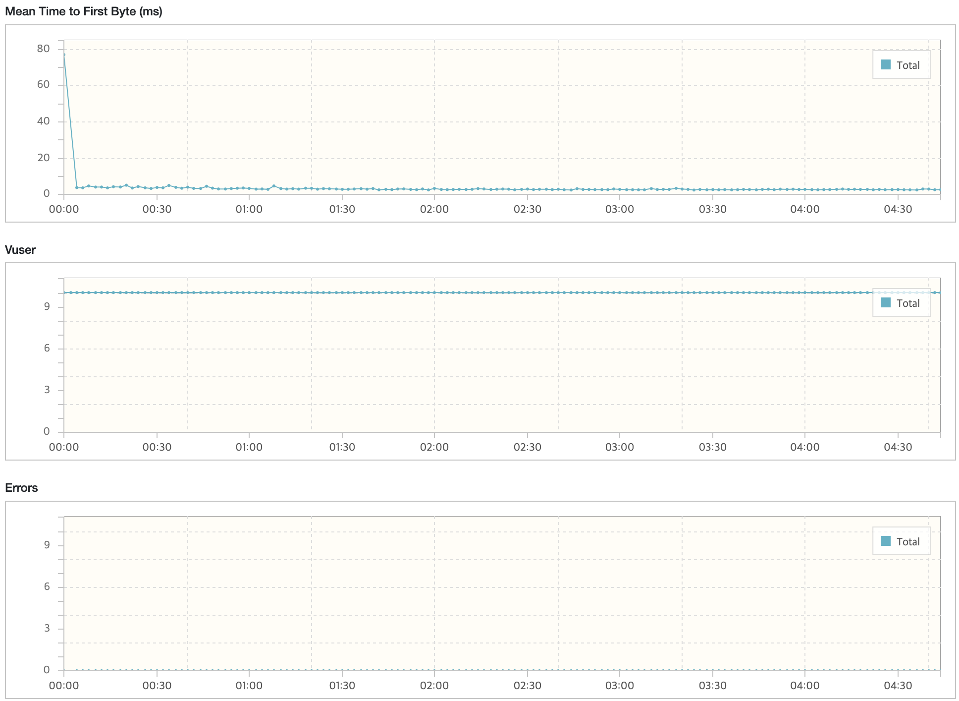The image size is (959, 701).
Task: Click the 3 y-axis label in Vuser chart
Action: 47,390
